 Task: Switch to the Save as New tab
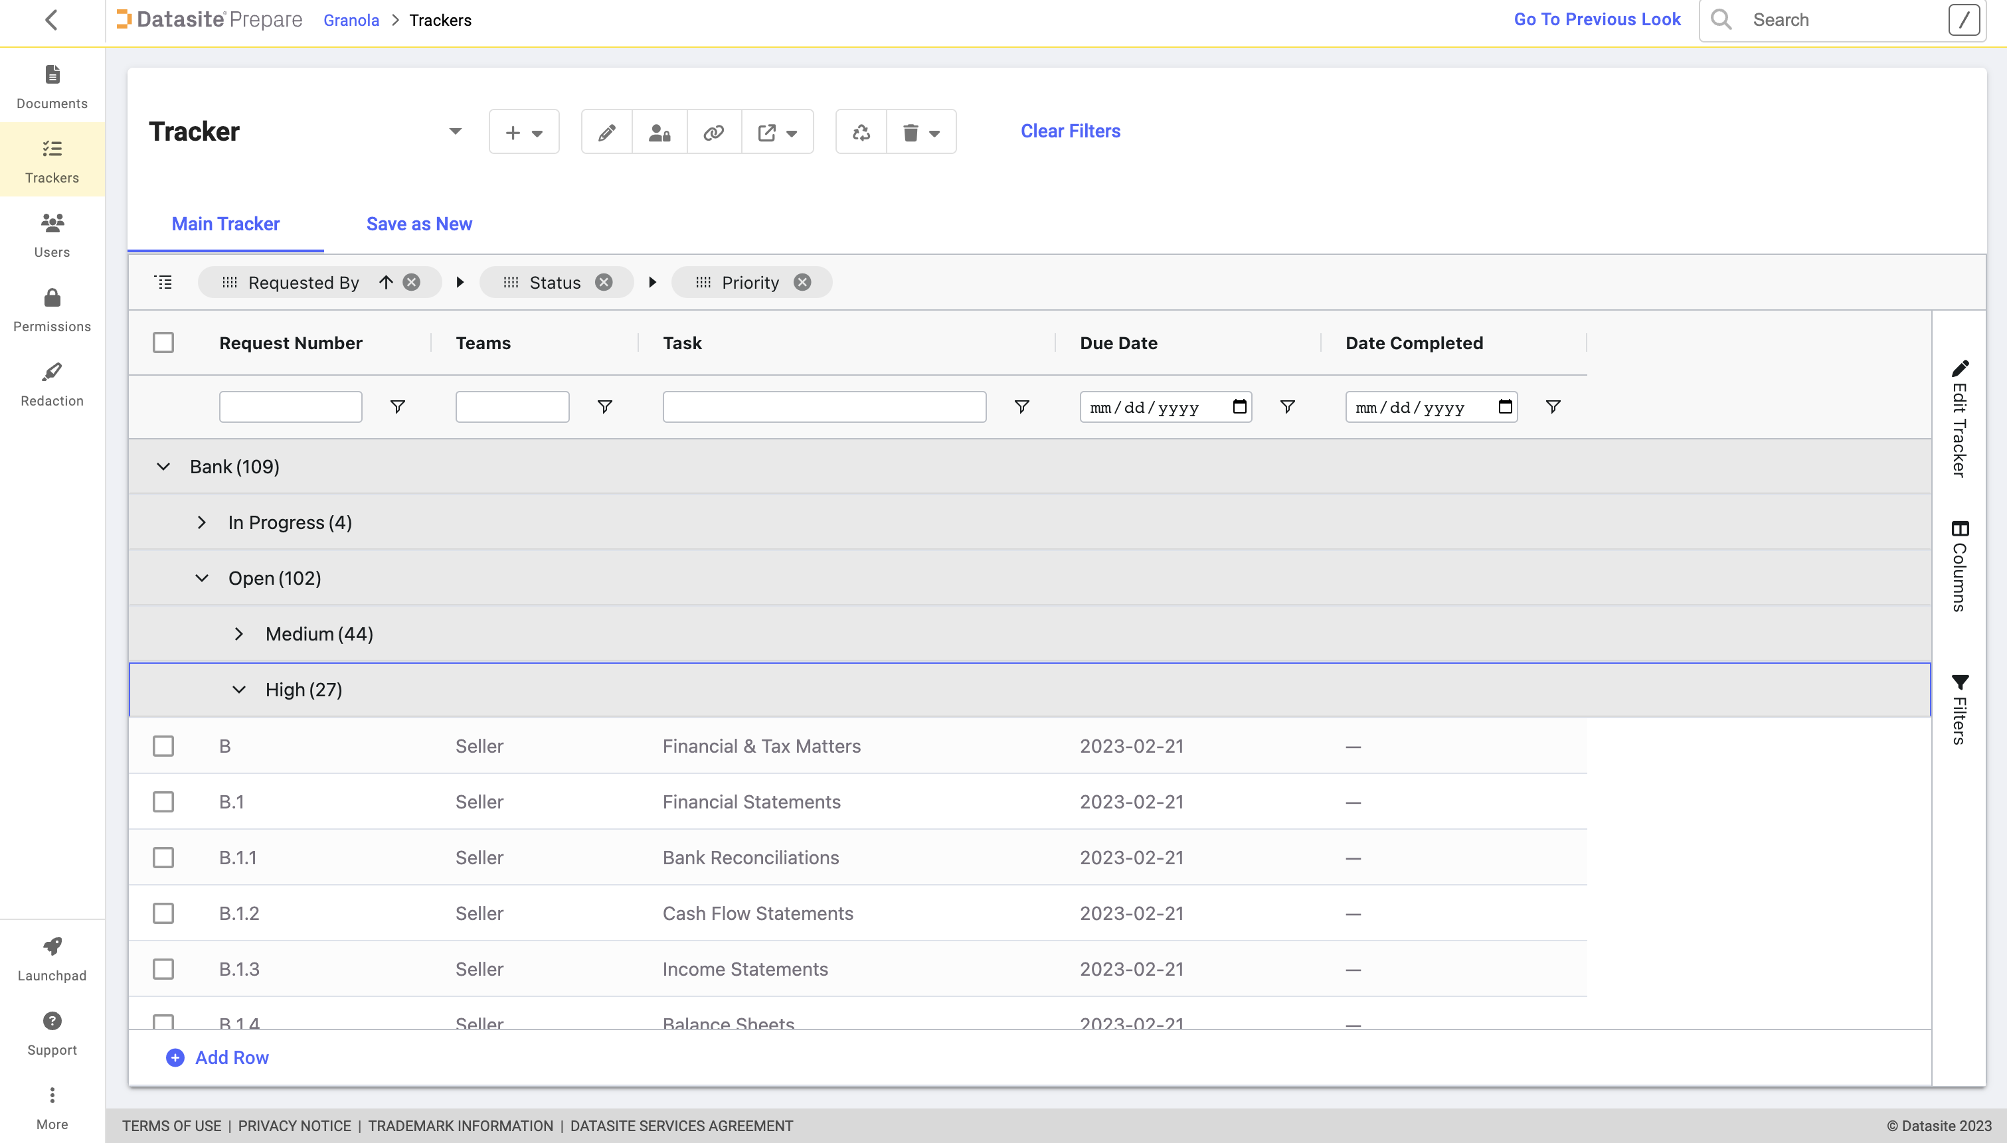418,224
